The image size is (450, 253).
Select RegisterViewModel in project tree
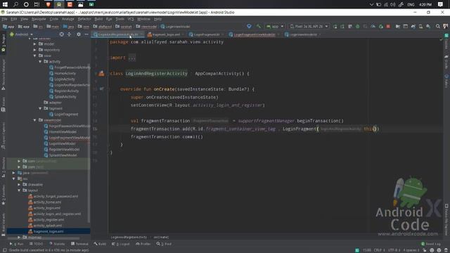62,149
